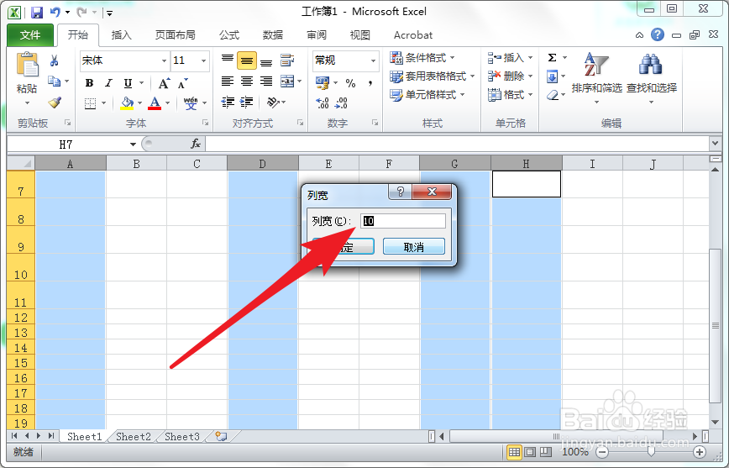Open the Name Box H7 dropdown arrow

(133, 145)
